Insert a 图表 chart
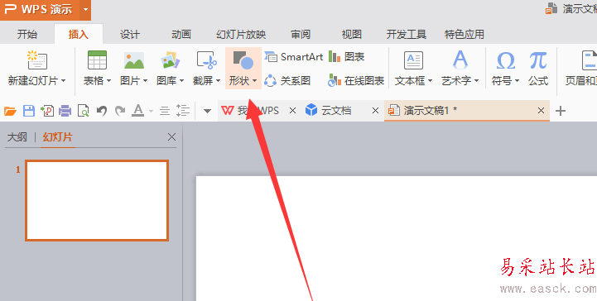Image resolution: width=597 pixels, height=301 pixels. click(346, 56)
